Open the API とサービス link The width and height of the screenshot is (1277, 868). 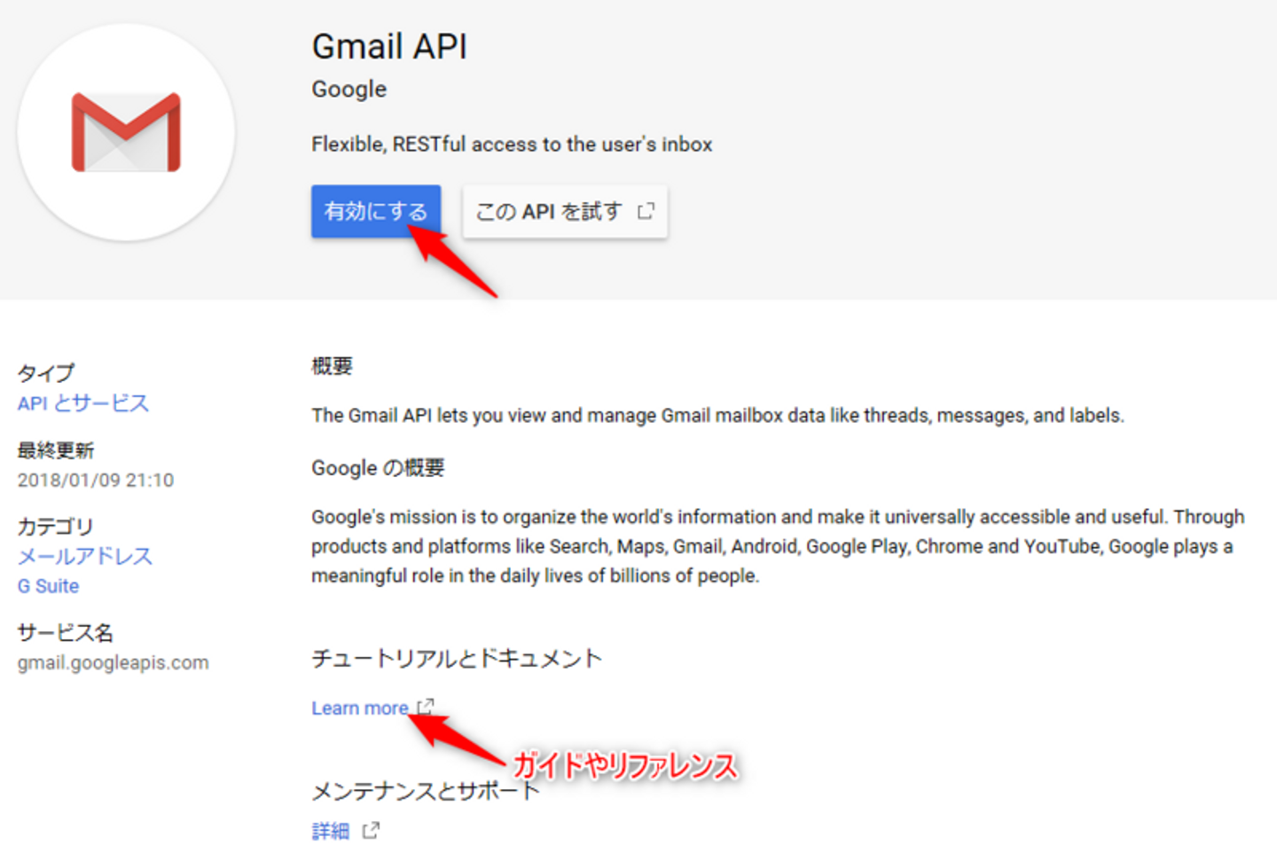[83, 403]
